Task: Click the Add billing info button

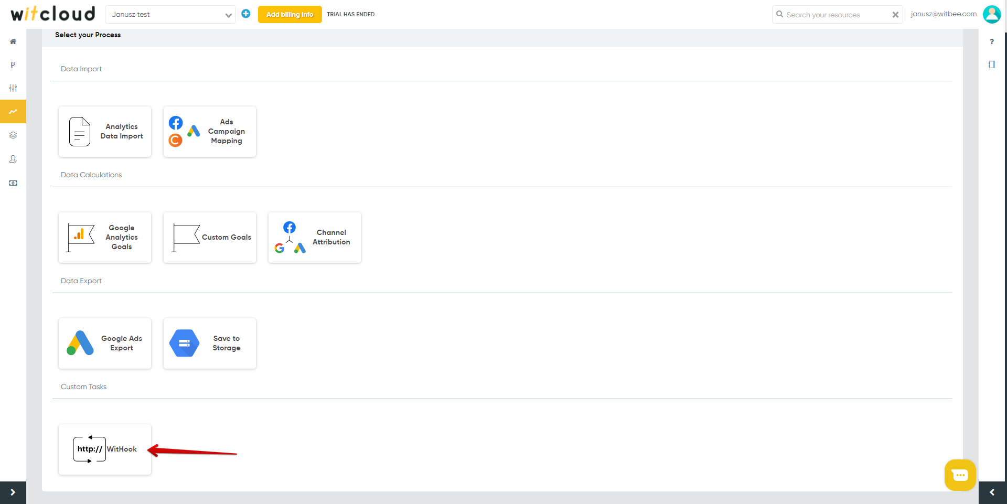Action: 290,14
